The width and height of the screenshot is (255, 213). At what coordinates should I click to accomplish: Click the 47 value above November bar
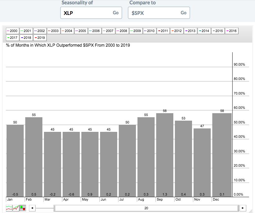202,126
